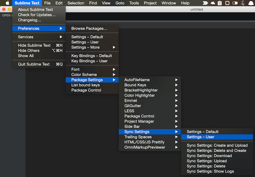255x177 pixels.
Task: Open Sync Settings' Settings – User
Action: (217, 137)
